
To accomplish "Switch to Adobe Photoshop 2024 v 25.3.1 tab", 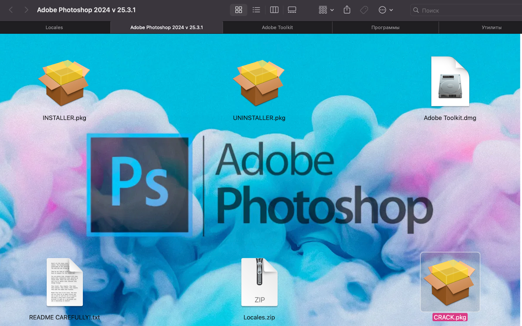I will tap(167, 27).
